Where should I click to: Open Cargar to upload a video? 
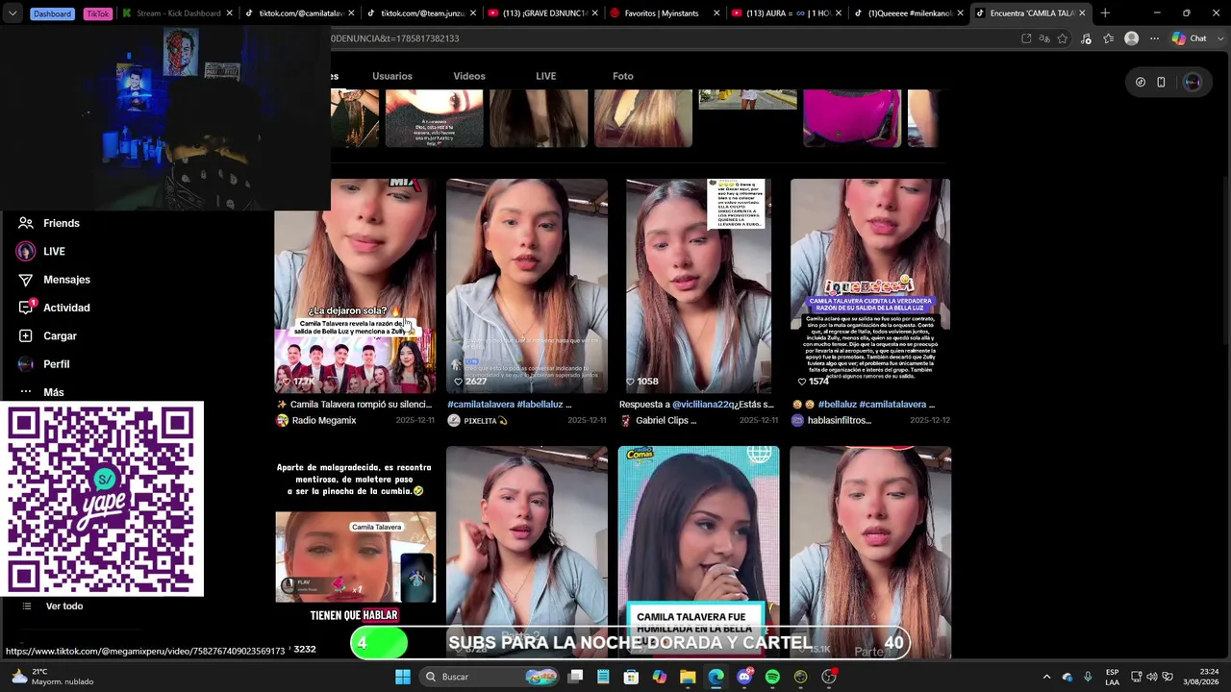[x=47, y=335]
